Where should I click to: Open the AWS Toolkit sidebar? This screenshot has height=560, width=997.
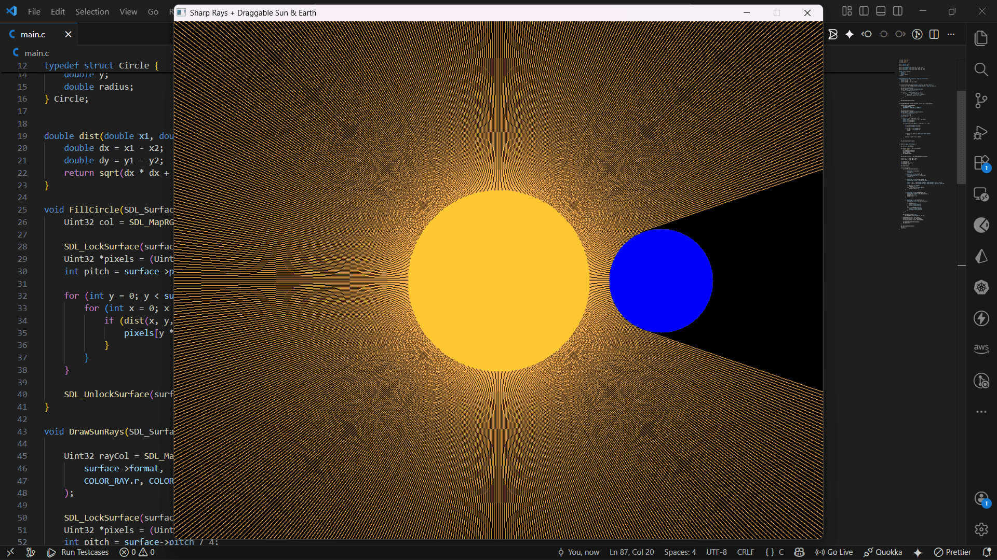point(981,349)
